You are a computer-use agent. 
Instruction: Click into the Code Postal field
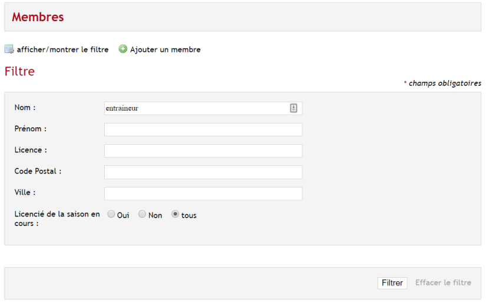203,172
